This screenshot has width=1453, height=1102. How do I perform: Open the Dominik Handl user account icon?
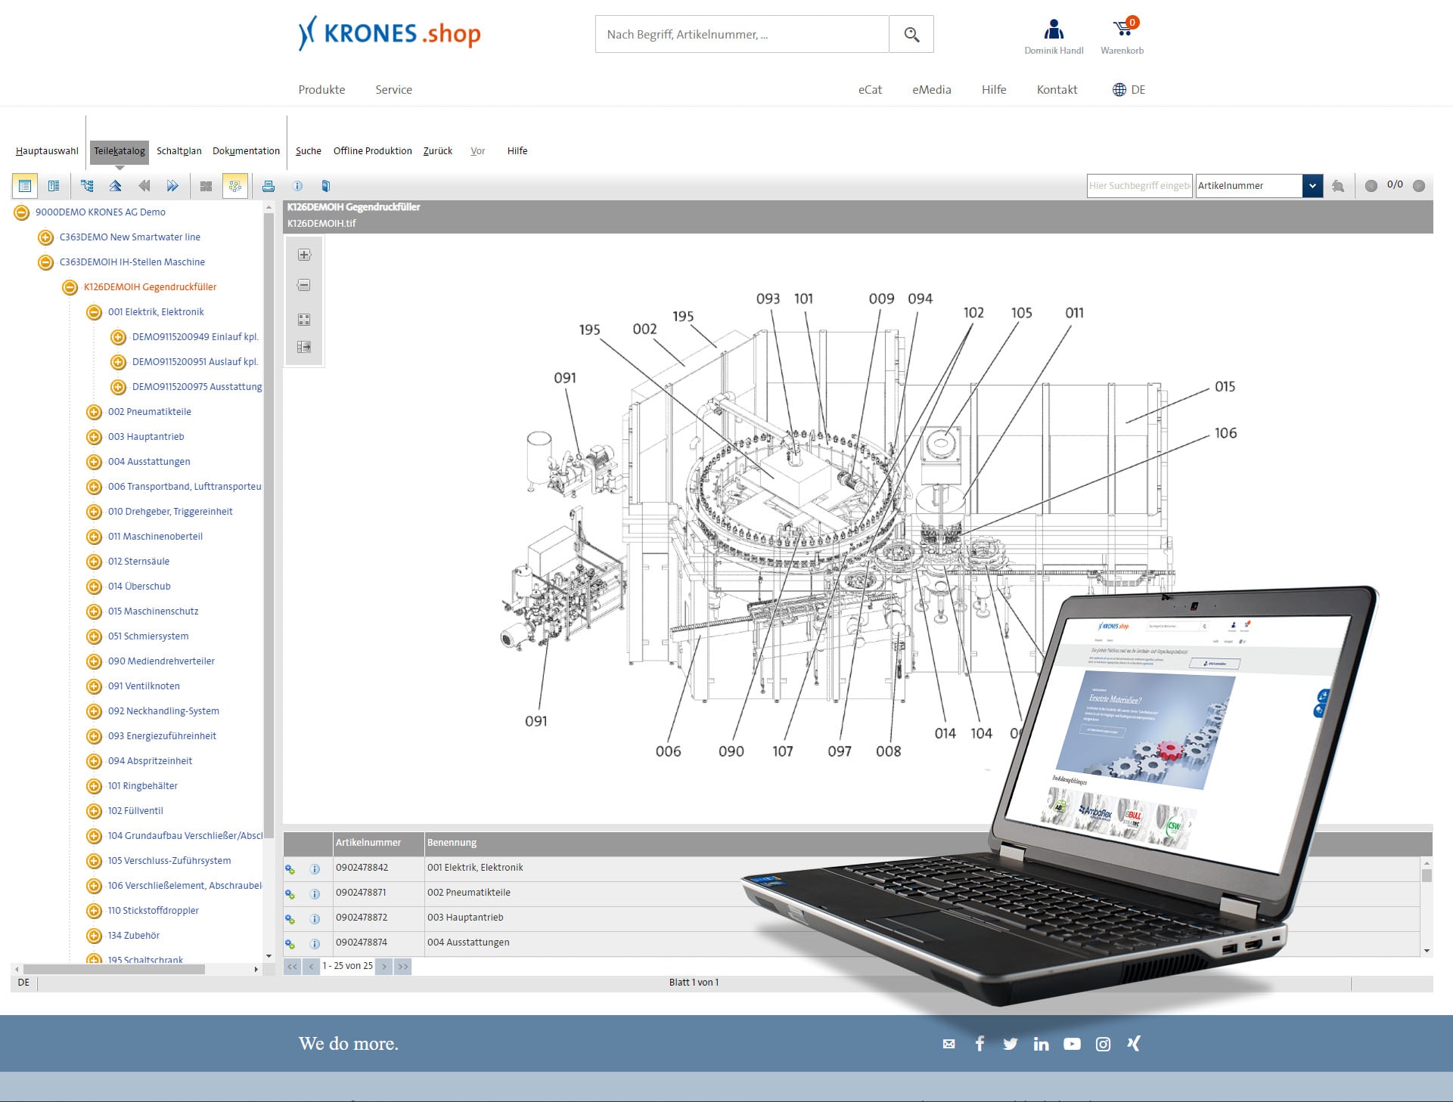[1054, 30]
